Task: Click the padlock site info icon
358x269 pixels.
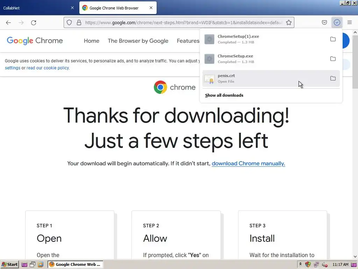Action: pos(79,22)
